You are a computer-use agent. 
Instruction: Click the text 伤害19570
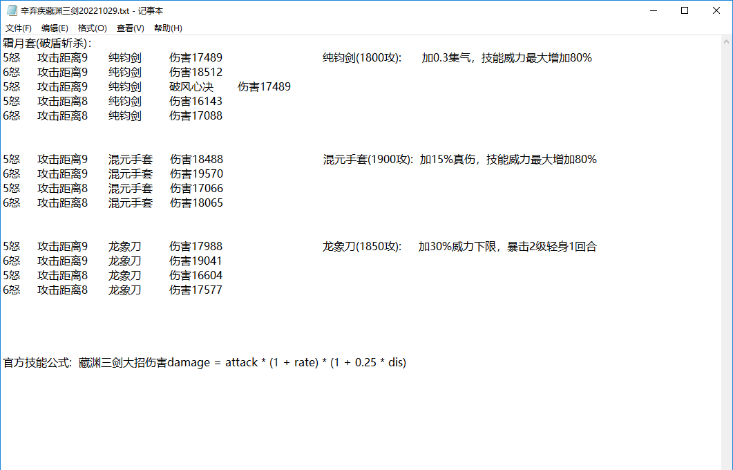(196, 173)
